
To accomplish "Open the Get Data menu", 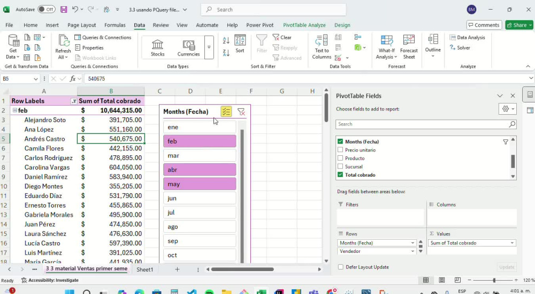I will click(x=13, y=47).
